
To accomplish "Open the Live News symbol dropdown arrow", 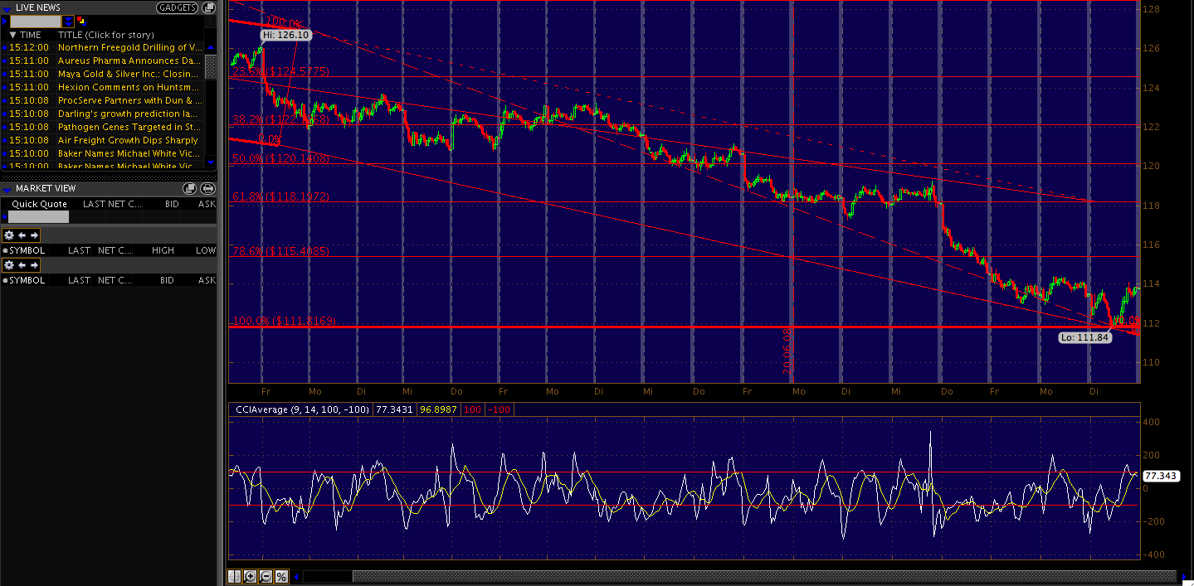I will coord(68,22).
